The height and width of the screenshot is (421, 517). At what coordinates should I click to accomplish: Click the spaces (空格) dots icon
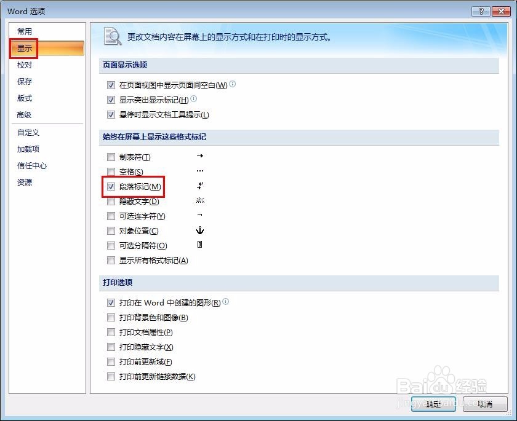[x=199, y=171]
